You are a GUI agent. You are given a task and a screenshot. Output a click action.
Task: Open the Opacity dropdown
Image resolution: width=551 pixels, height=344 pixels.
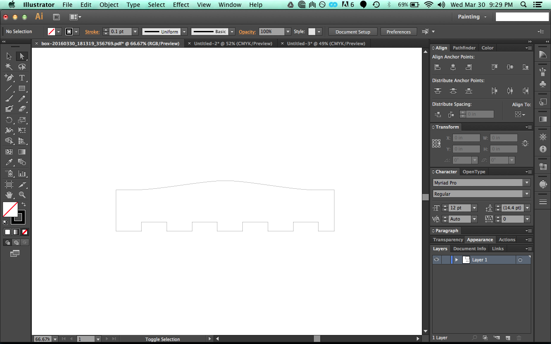tap(287, 31)
